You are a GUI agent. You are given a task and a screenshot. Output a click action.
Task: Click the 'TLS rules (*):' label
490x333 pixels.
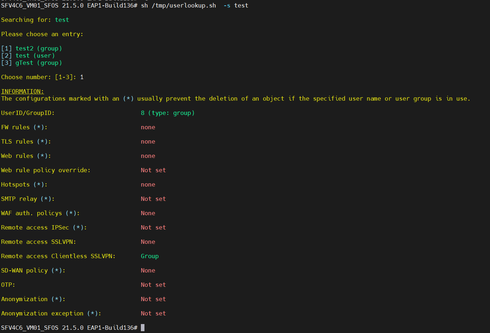pos(26,141)
